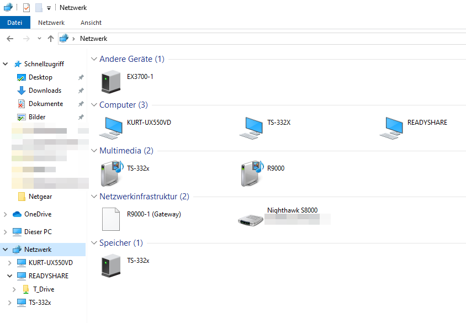
Task: Click the Back arrow navigation button
Action: (x=10, y=39)
